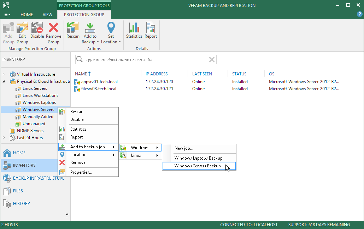Click the magnifier search icon
Screen dimensions: 364x229
point(80,59)
